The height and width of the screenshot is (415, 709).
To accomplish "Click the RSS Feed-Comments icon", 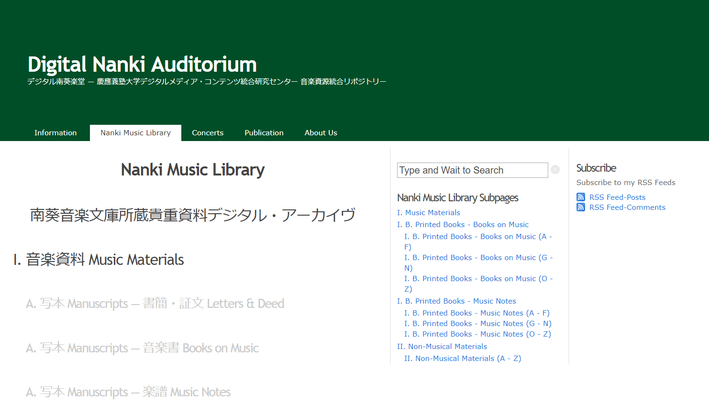I will 581,207.
